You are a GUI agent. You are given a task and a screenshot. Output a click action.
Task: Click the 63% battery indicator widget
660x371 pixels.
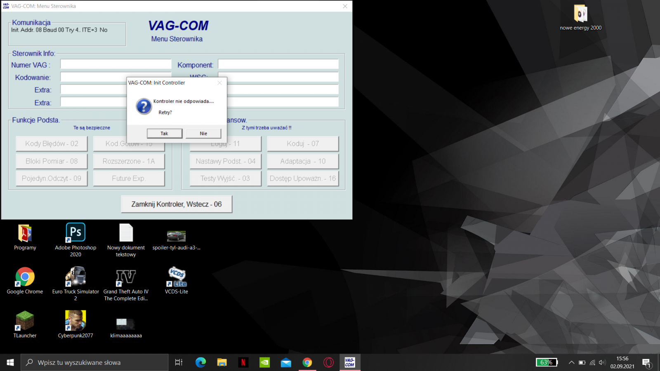coord(547,362)
